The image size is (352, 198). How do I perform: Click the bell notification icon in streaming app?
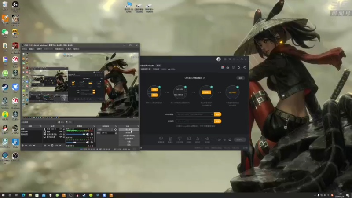tap(238, 67)
